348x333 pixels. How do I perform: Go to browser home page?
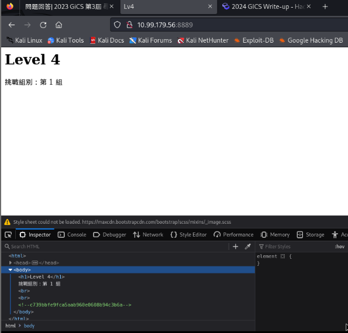coord(58,25)
